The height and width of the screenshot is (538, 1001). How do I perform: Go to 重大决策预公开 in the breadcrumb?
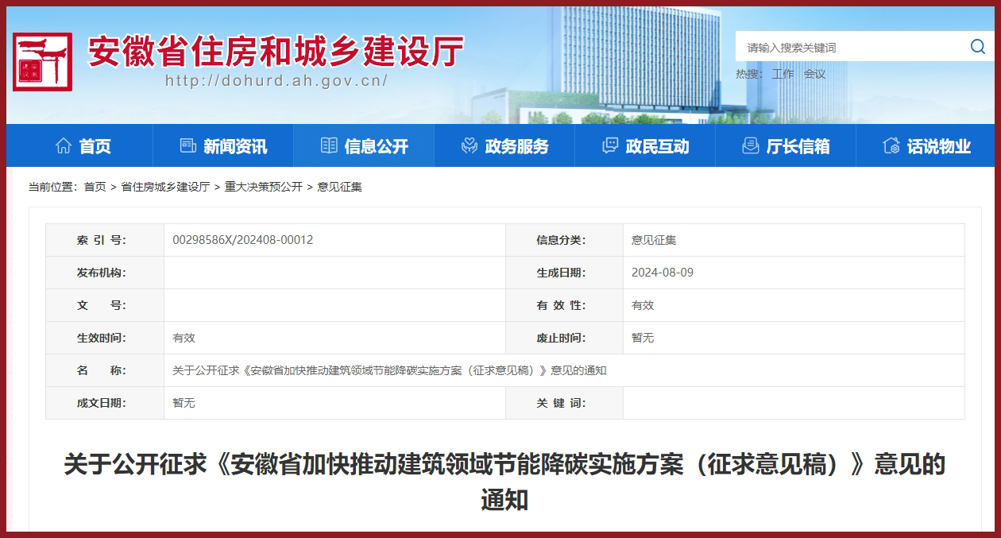(x=264, y=187)
